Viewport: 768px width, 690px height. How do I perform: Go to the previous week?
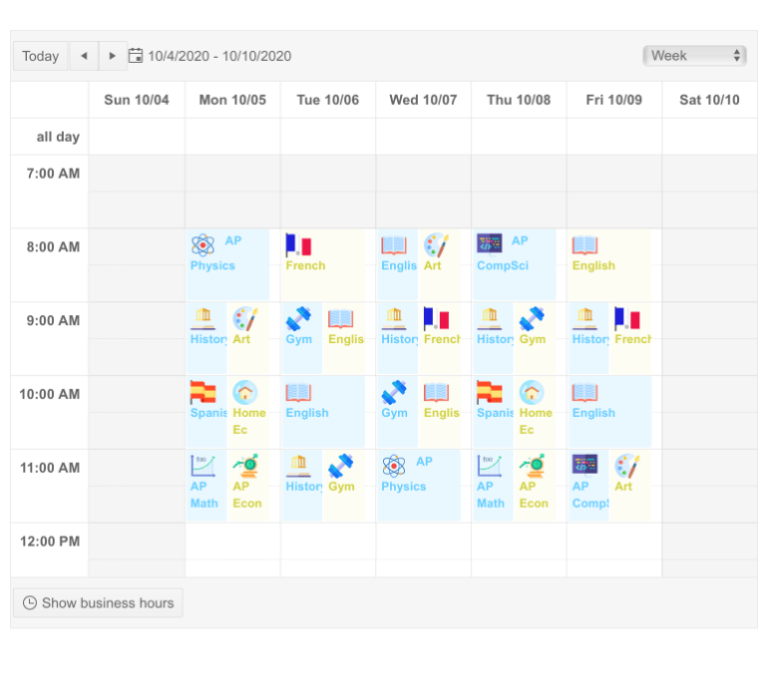click(x=84, y=56)
